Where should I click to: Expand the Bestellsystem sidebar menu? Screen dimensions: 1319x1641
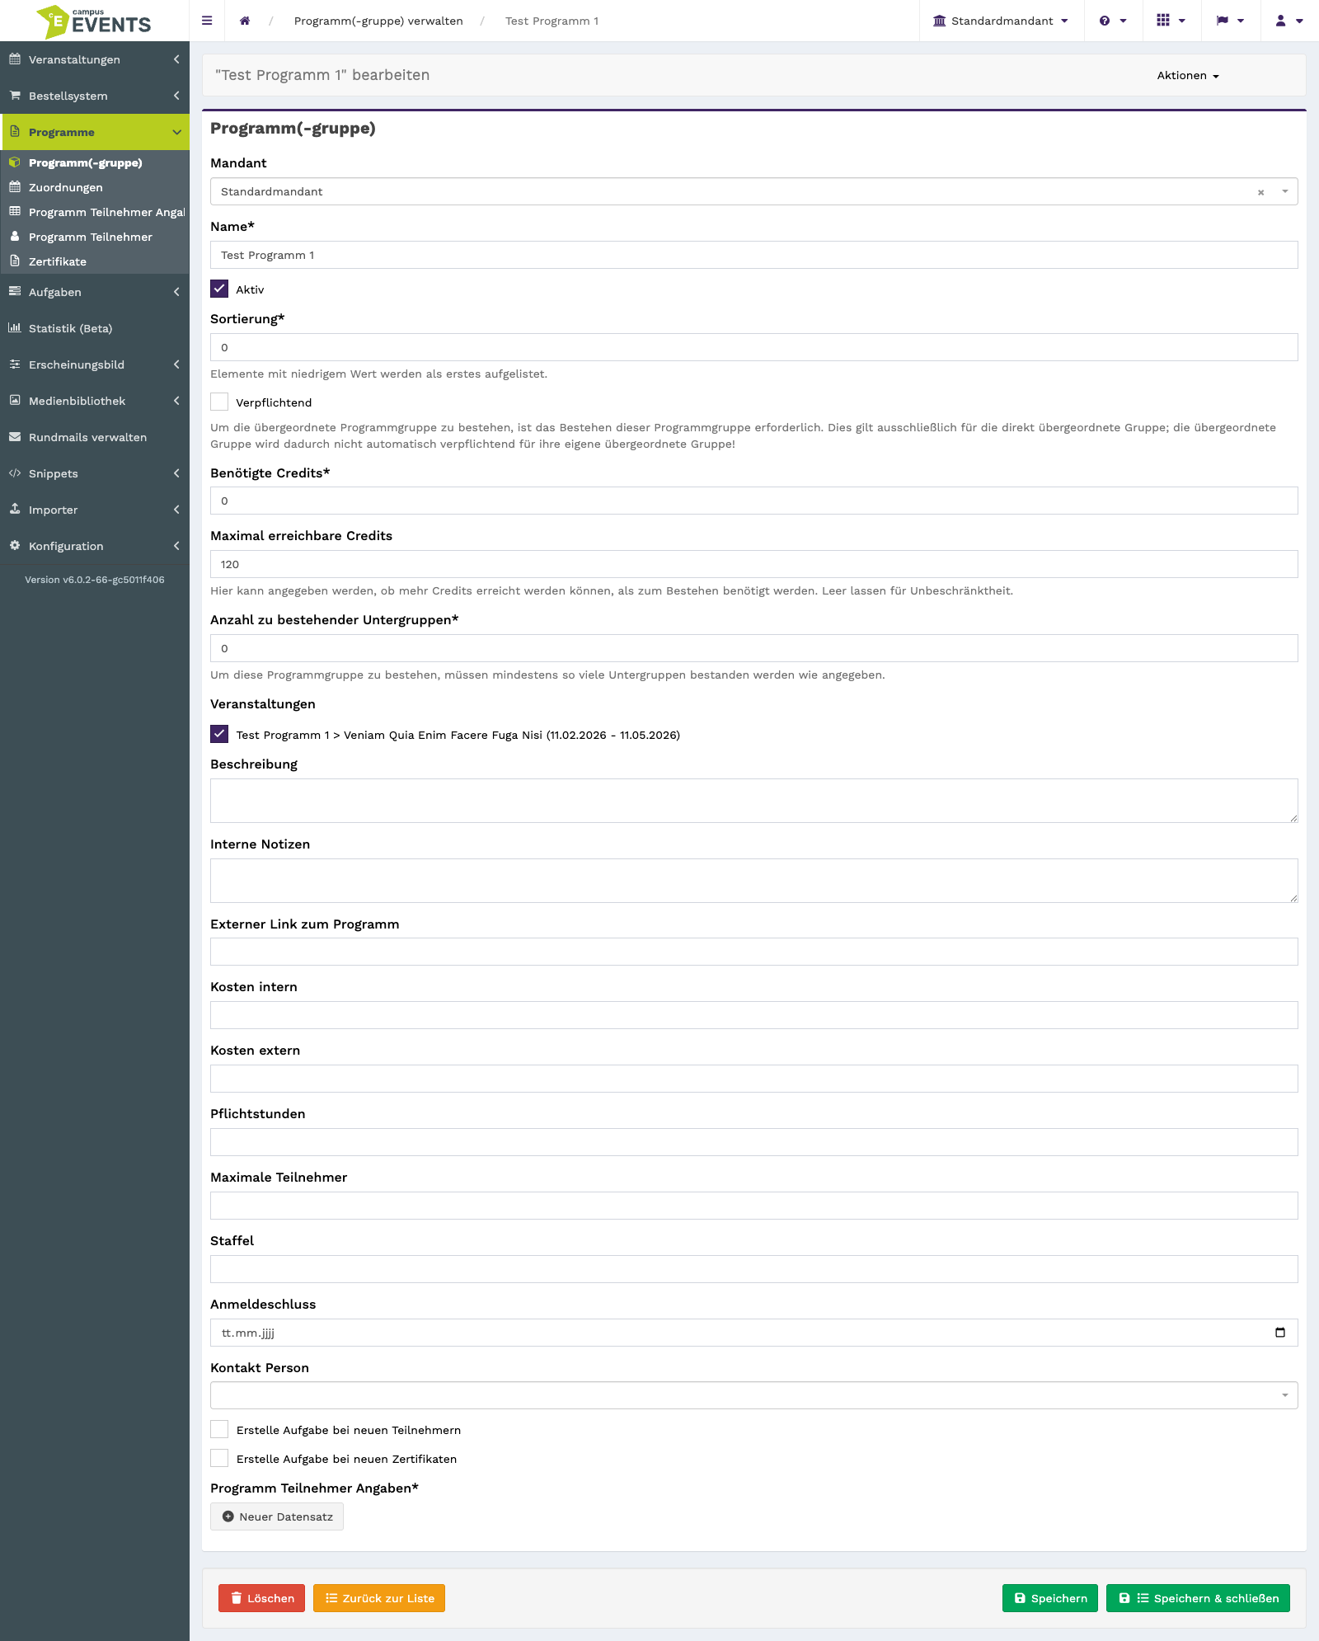coord(95,96)
